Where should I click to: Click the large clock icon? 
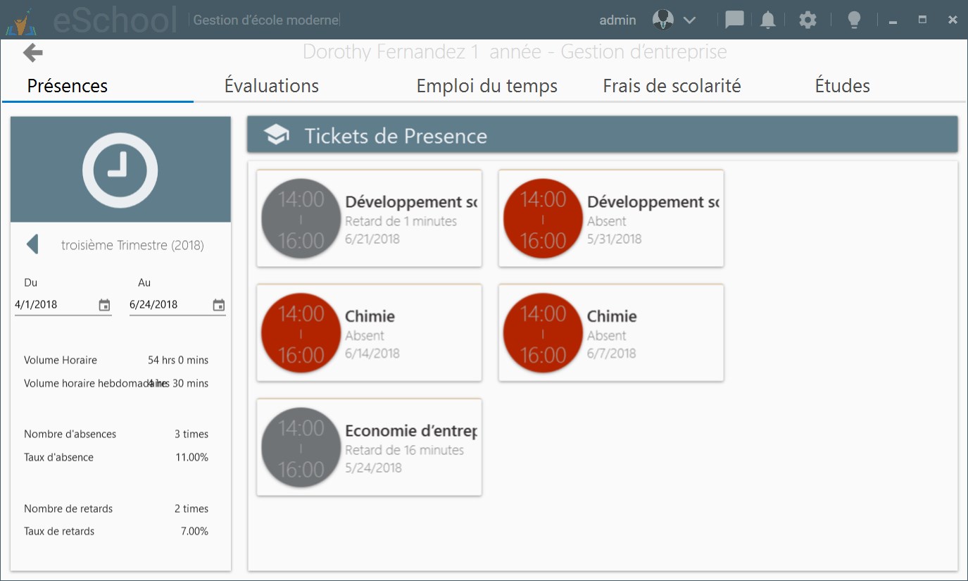[120, 170]
